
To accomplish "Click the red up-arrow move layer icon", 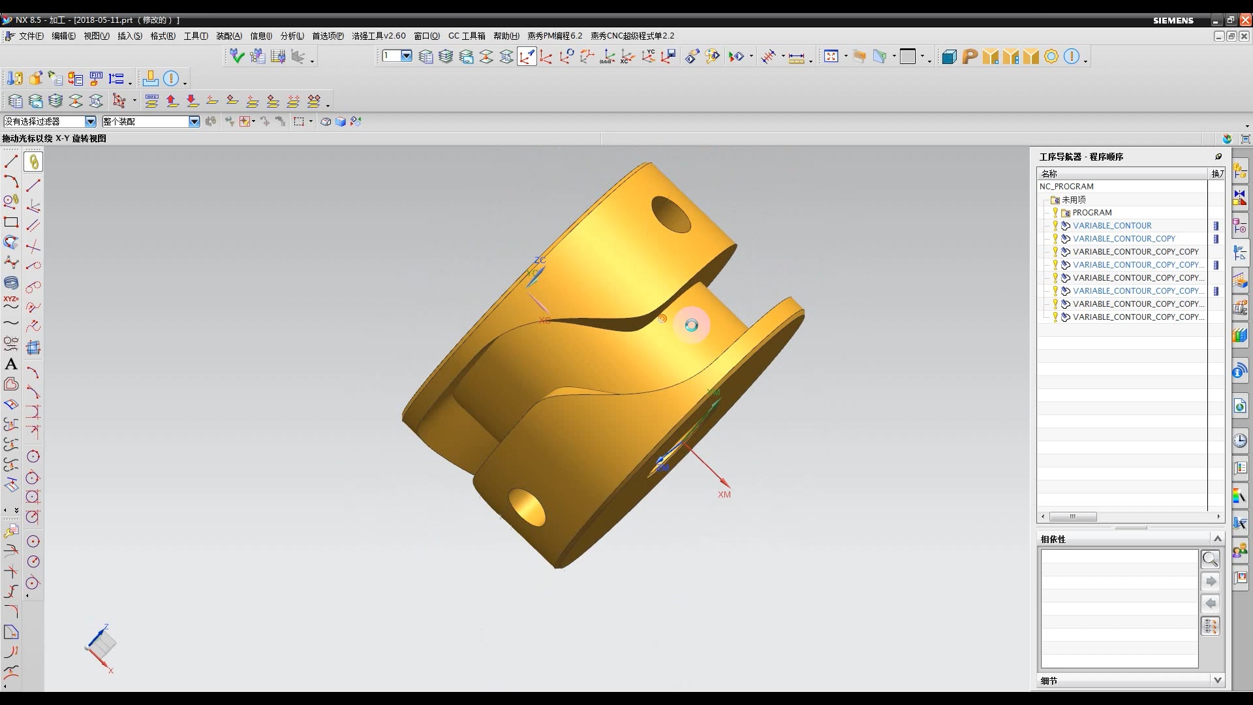I will tap(172, 101).
